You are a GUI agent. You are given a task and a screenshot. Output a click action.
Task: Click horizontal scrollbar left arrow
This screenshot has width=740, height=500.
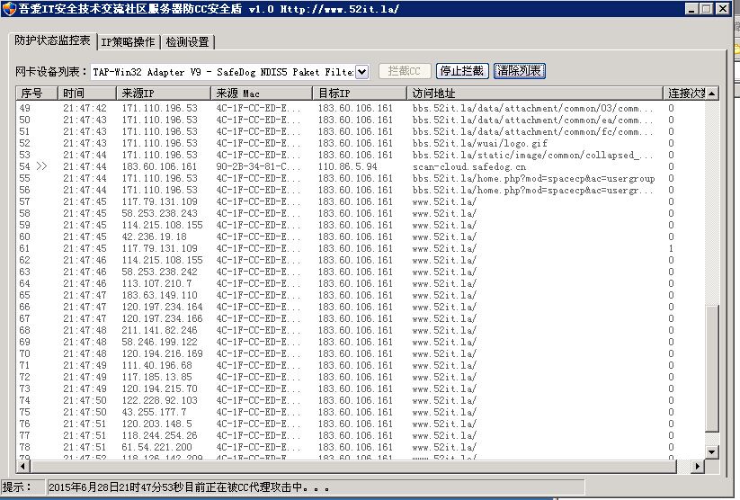pos(22,467)
